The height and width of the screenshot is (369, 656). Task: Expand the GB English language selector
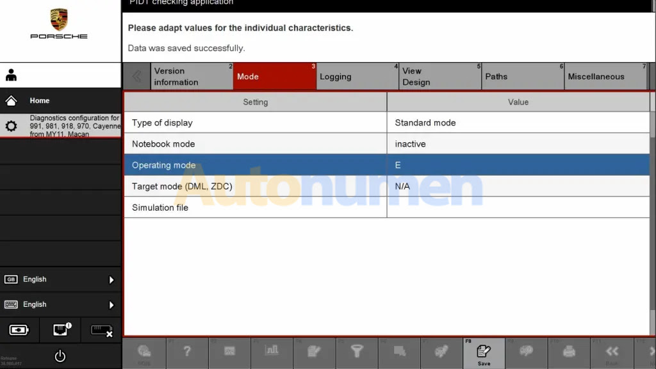60,279
